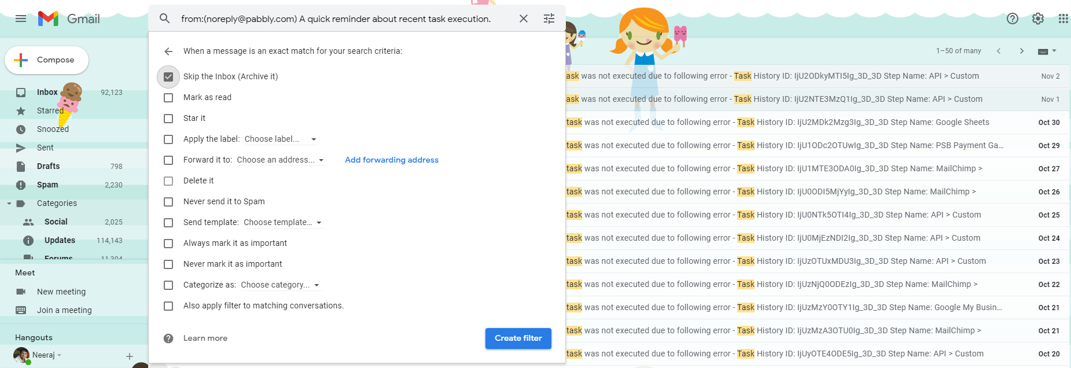
Task: Check Never send it to Spam
Action: pos(168,202)
